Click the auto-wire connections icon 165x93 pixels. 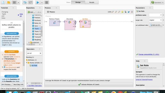[x=126, y=12]
